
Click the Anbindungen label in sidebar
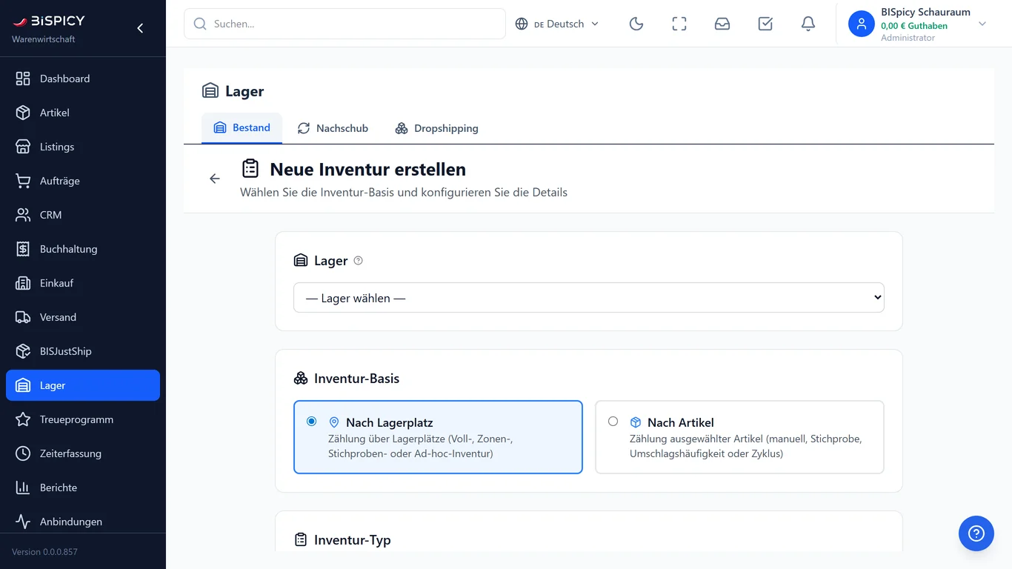71,522
